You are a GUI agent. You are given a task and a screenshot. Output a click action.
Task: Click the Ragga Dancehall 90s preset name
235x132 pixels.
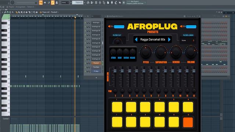click(x=153, y=40)
